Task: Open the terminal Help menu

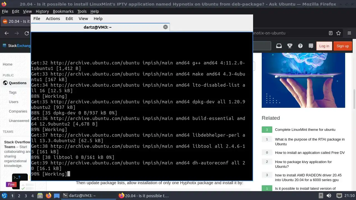Action: [x=98, y=19]
